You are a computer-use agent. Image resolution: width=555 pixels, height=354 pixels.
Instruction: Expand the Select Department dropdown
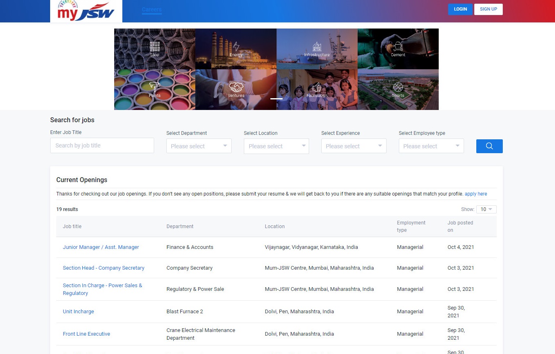click(199, 146)
